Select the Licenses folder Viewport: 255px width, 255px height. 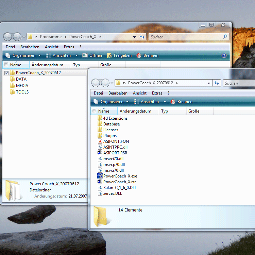point(108,130)
